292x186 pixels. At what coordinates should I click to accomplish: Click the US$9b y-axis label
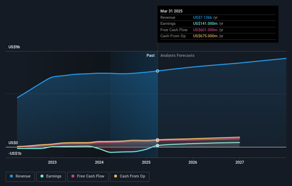pyautogui.click(x=14, y=47)
